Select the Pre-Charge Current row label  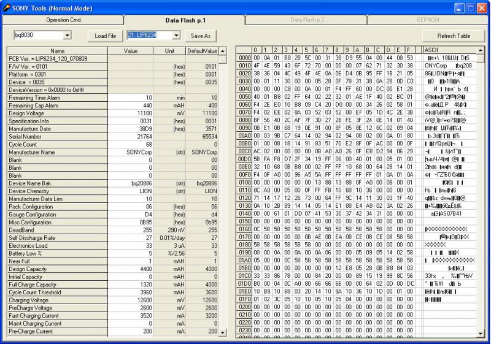tap(57, 331)
